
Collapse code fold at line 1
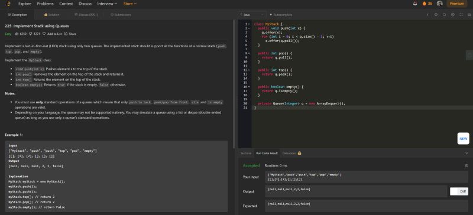point(249,24)
